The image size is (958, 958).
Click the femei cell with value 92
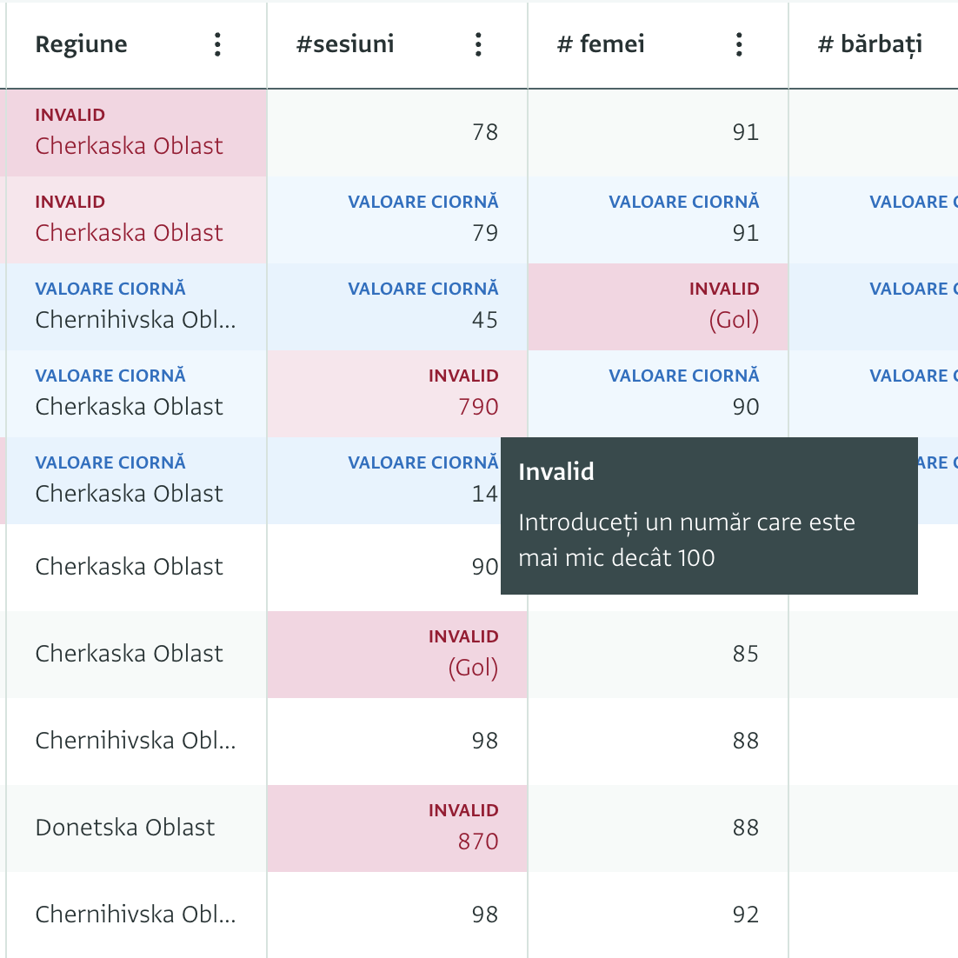658,915
